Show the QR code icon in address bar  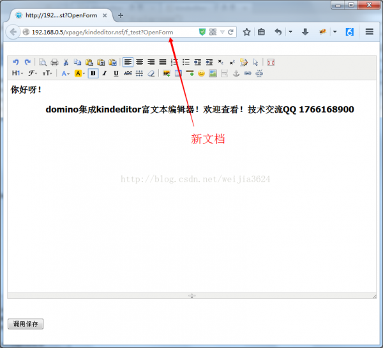coord(213,32)
